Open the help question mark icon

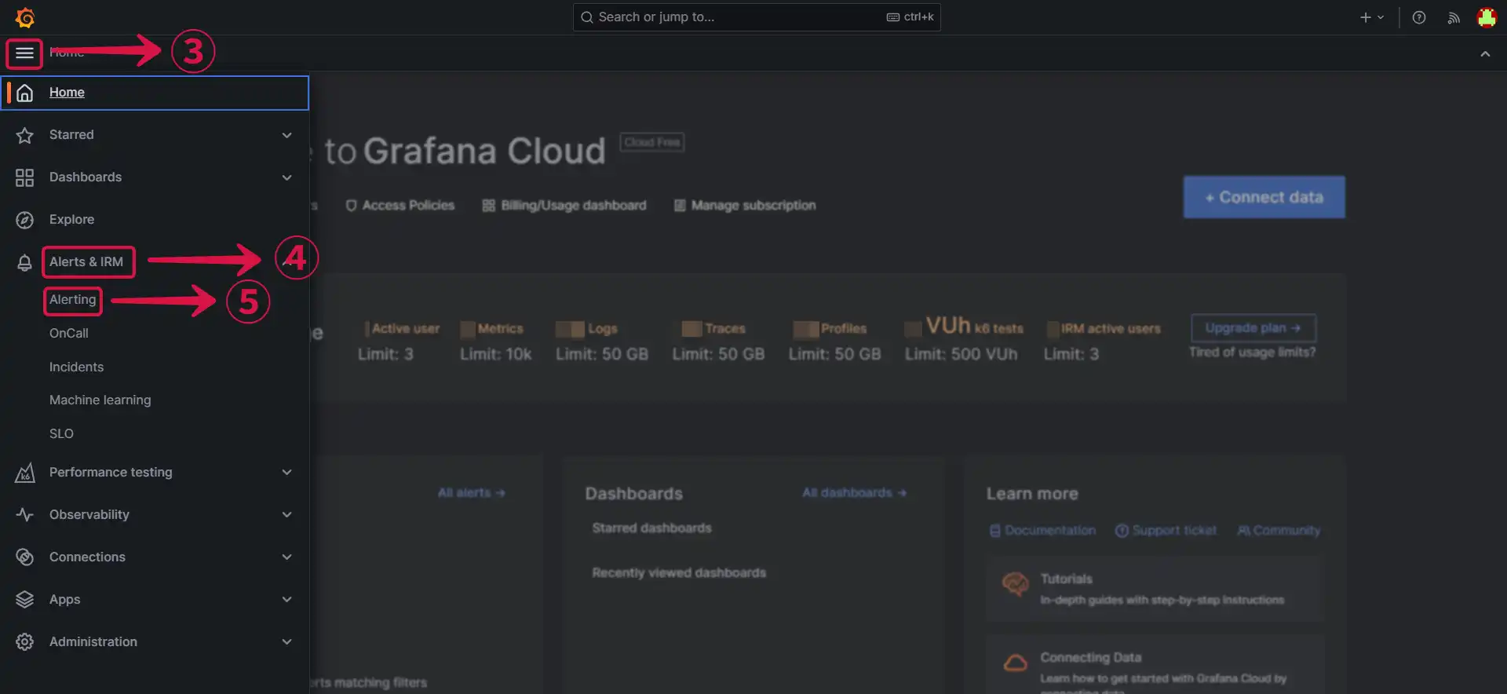coord(1419,17)
